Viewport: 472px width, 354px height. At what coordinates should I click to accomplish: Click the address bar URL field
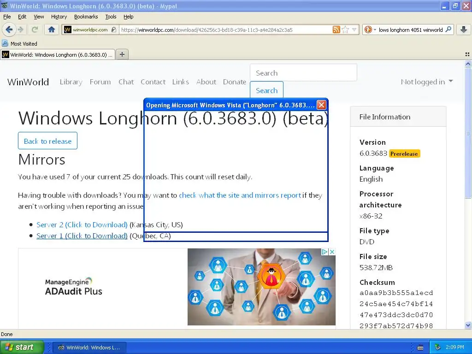(x=226, y=29)
